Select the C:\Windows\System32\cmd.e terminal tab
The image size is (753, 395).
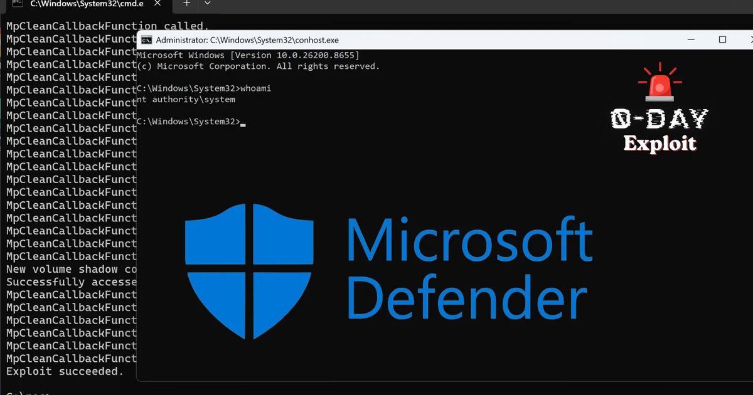86,4
